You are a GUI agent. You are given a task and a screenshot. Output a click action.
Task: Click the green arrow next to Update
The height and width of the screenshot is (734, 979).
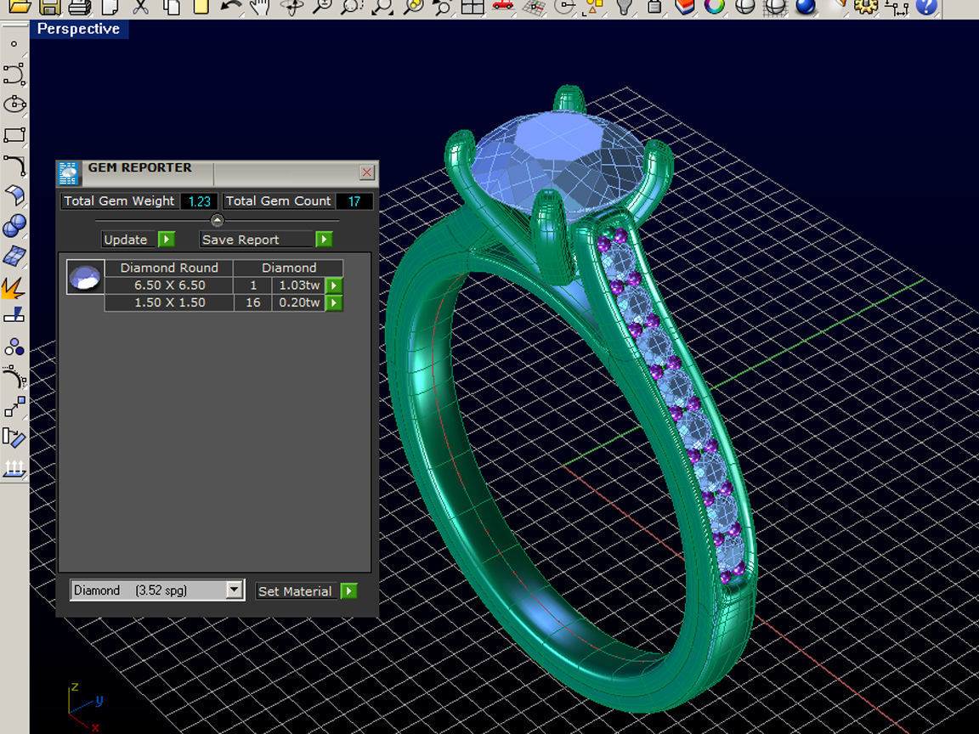166,240
